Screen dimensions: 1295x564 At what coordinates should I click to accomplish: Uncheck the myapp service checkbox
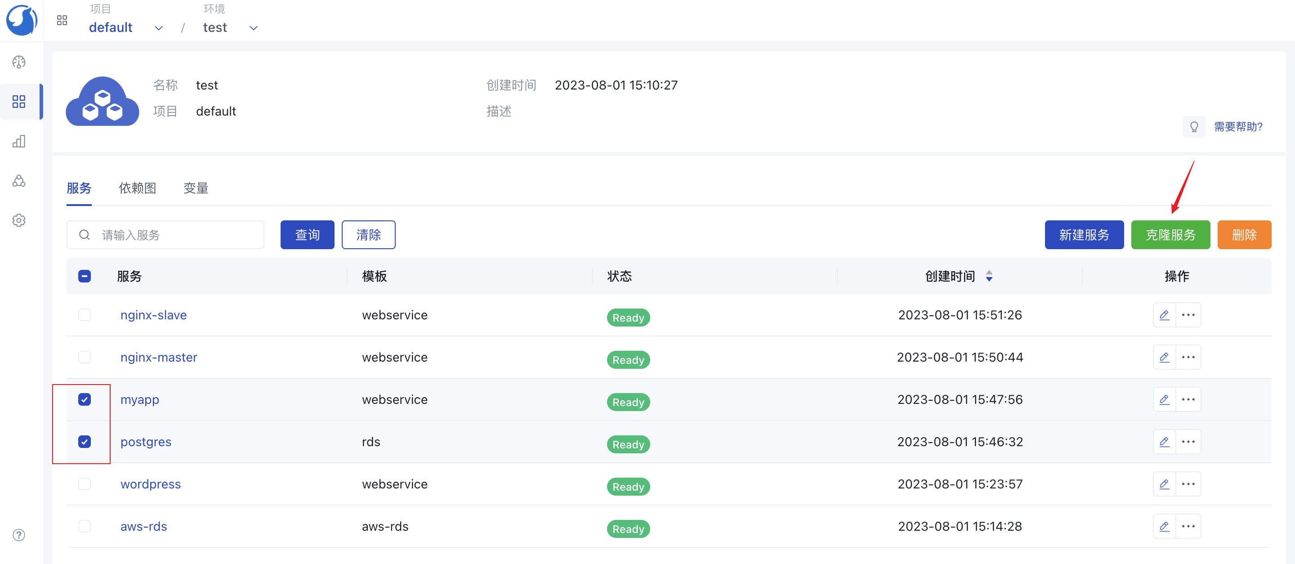tap(85, 400)
